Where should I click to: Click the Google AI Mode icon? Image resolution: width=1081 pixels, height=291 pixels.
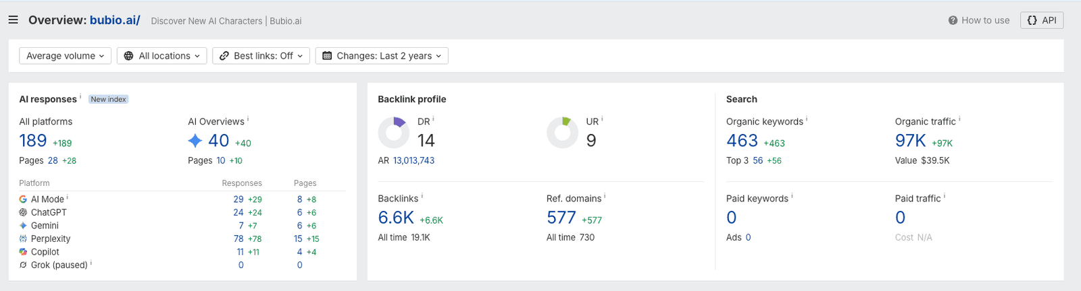pos(23,199)
